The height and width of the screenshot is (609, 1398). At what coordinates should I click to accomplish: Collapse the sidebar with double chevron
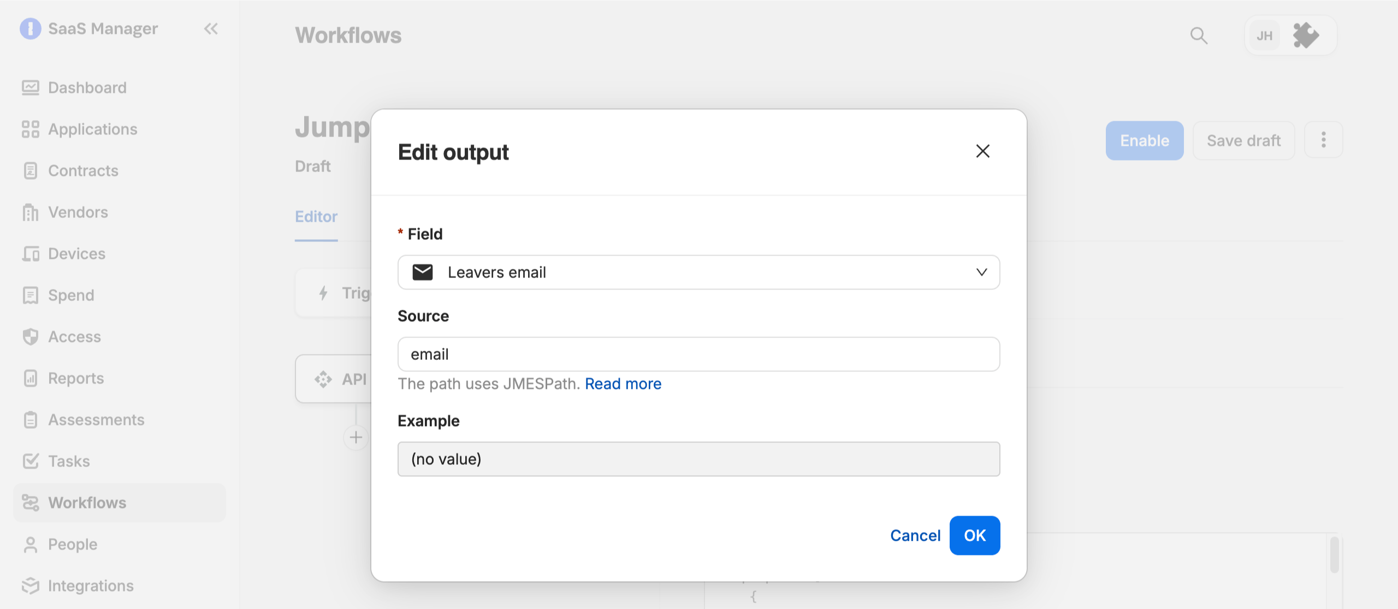click(x=211, y=28)
